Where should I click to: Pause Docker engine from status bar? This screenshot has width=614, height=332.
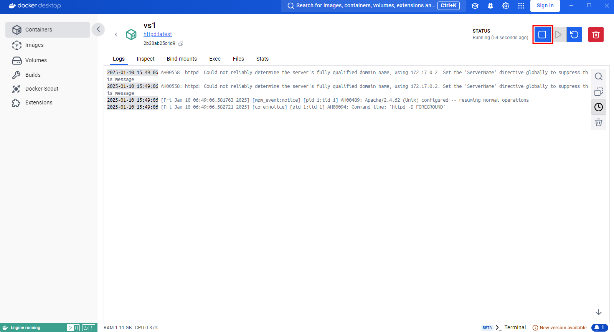point(76,328)
